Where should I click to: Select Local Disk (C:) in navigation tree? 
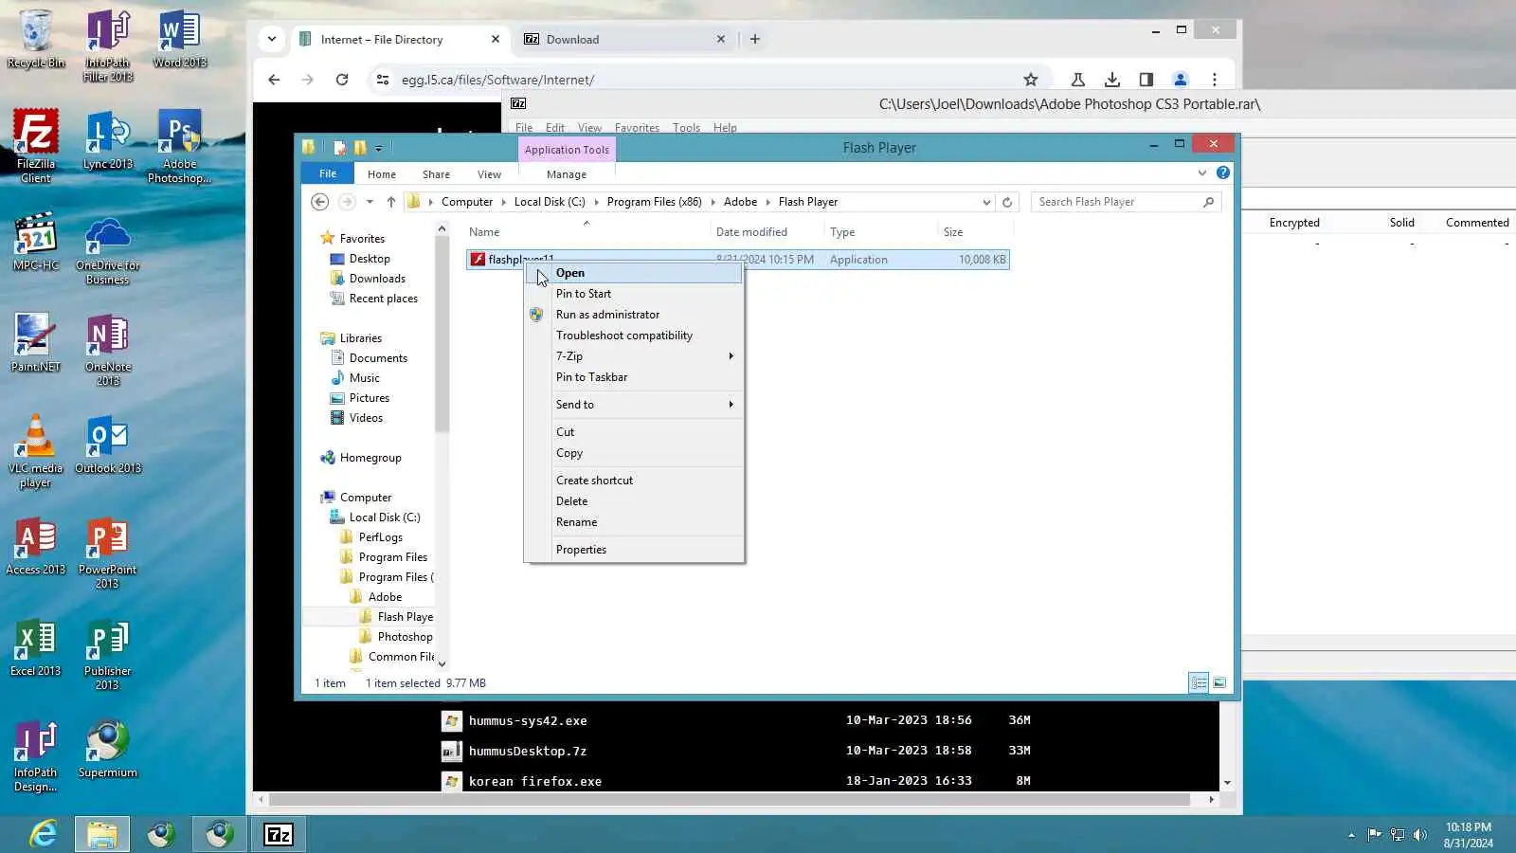point(385,517)
